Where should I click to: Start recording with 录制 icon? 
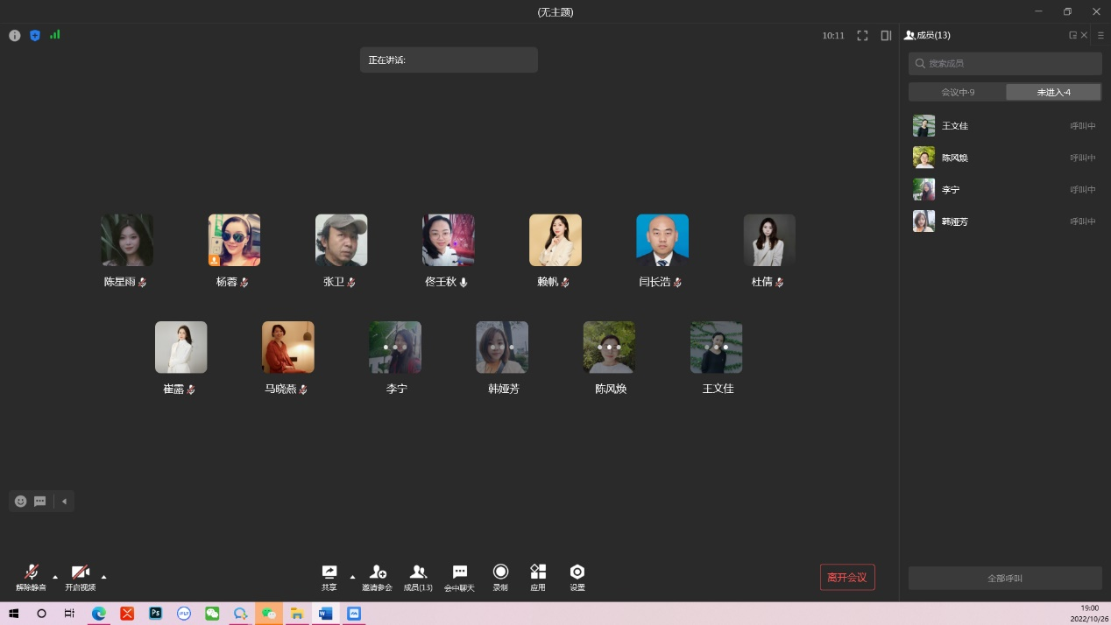pyautogui.click(x=500, y=572)
